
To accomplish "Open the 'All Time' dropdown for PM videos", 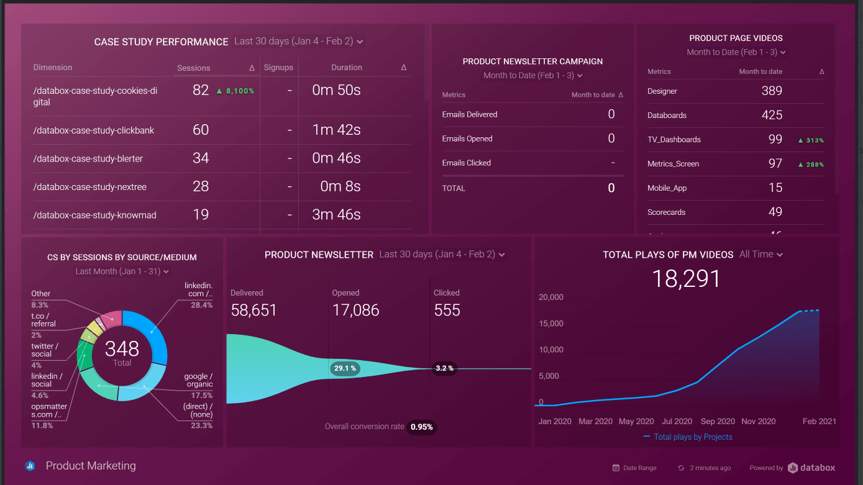I will (x=760, y=255).
